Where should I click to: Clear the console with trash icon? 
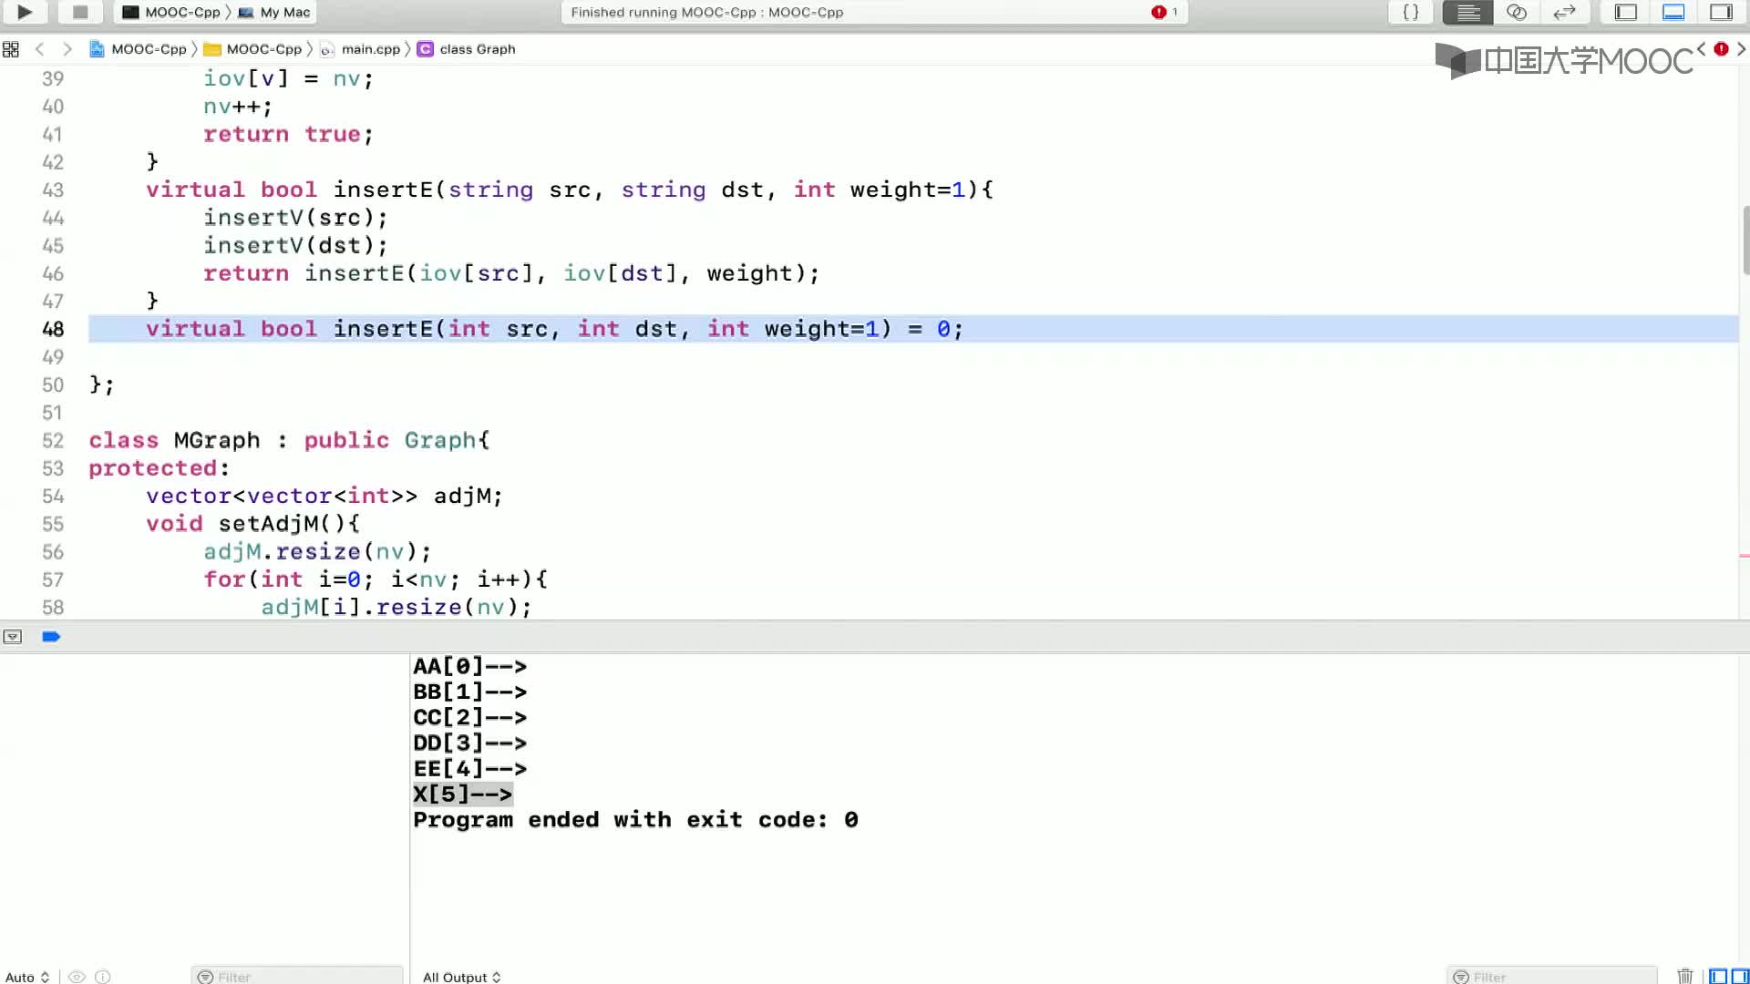click(x=1685, y=977)
